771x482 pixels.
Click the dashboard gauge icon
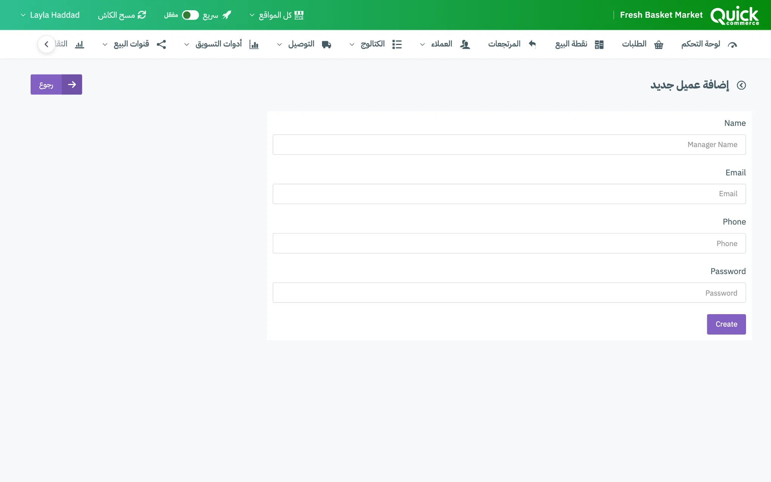(x=732, y=45)
